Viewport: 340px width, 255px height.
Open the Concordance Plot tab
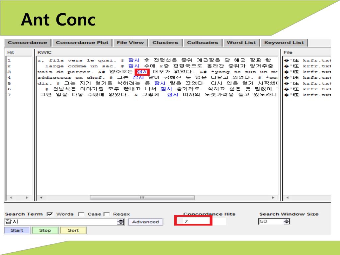82,43
